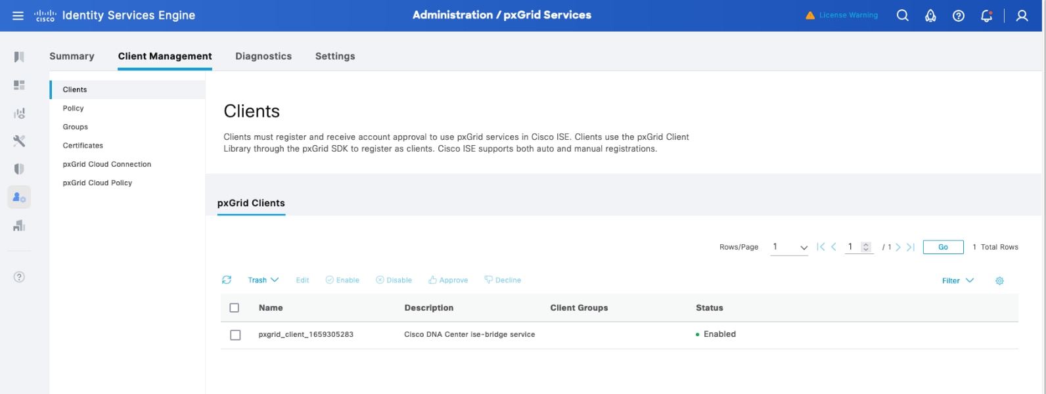Open the notifications bell icon

[987, 16]
